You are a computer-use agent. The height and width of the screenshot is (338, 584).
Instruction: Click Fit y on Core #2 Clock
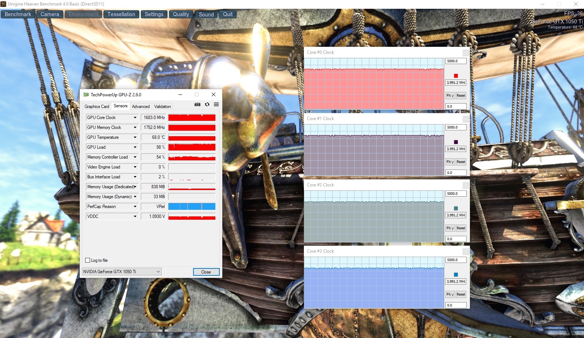[450, 228]
